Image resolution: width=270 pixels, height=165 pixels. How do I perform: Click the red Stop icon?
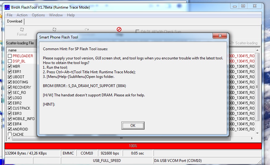click(x=119, y=29)
